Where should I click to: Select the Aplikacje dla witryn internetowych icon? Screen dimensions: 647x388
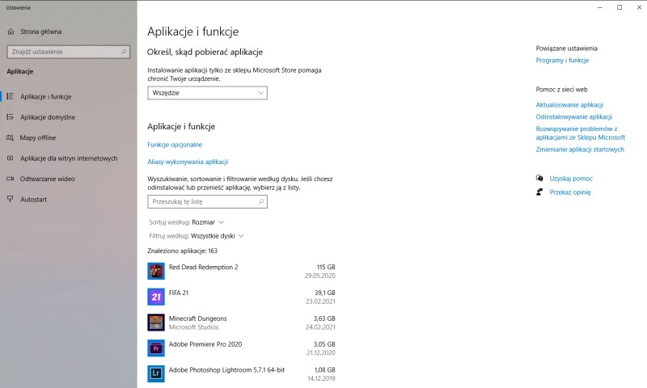pos(11,158)
